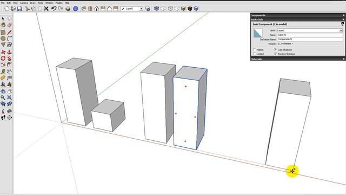346x195 pixels.
Task: Open the File menu
Action: coord(2,3)
